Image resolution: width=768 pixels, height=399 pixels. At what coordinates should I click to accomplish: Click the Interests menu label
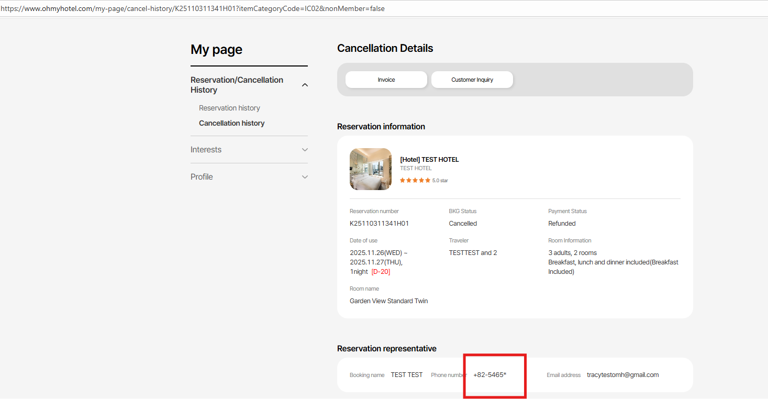click(206, 150)
